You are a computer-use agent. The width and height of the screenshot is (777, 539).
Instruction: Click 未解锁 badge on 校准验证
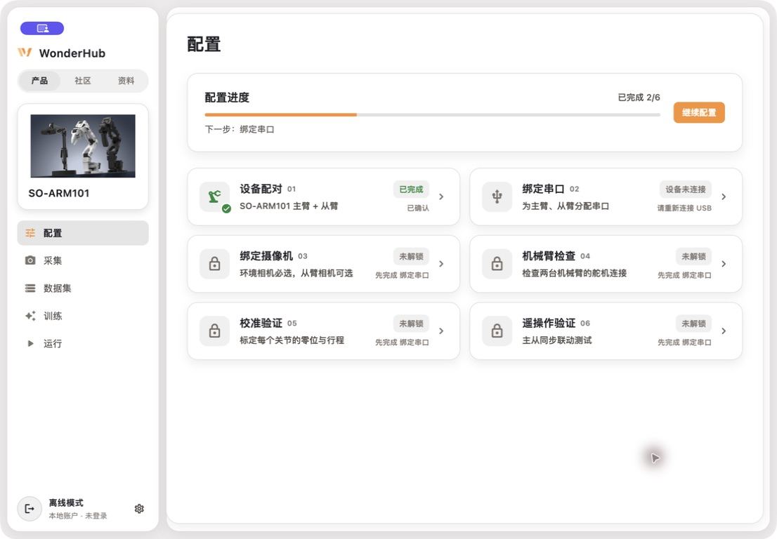click(x=411, y=324)
